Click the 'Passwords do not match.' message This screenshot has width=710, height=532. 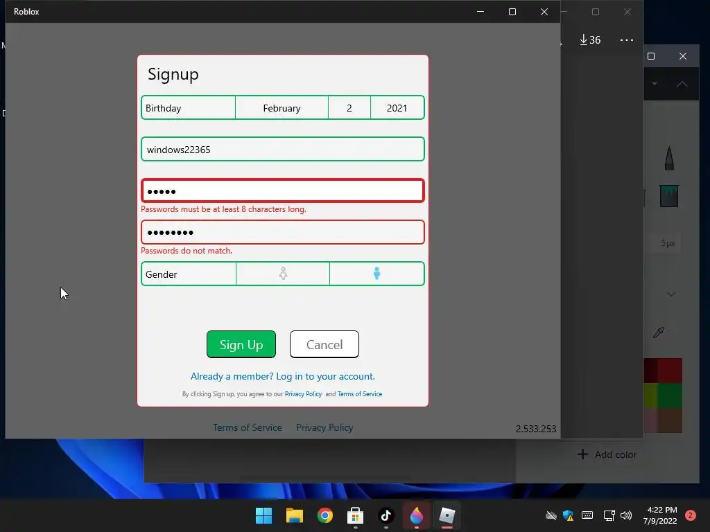pyautogui.click(x=187, y=251)
